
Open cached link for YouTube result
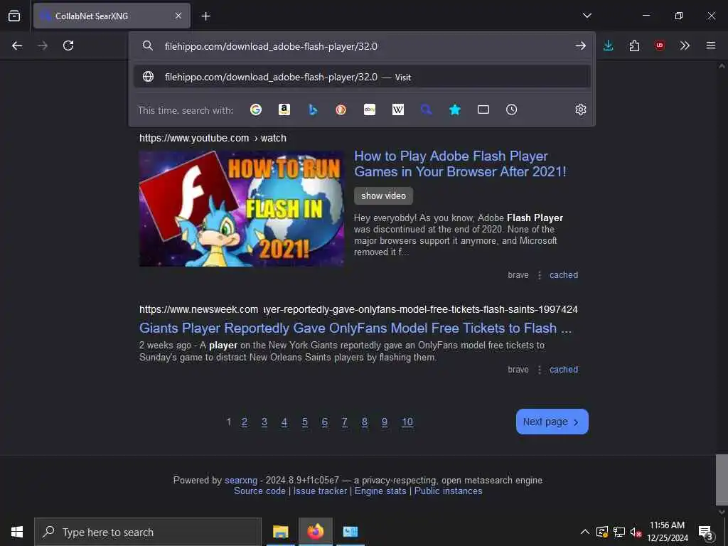point(564,275)
